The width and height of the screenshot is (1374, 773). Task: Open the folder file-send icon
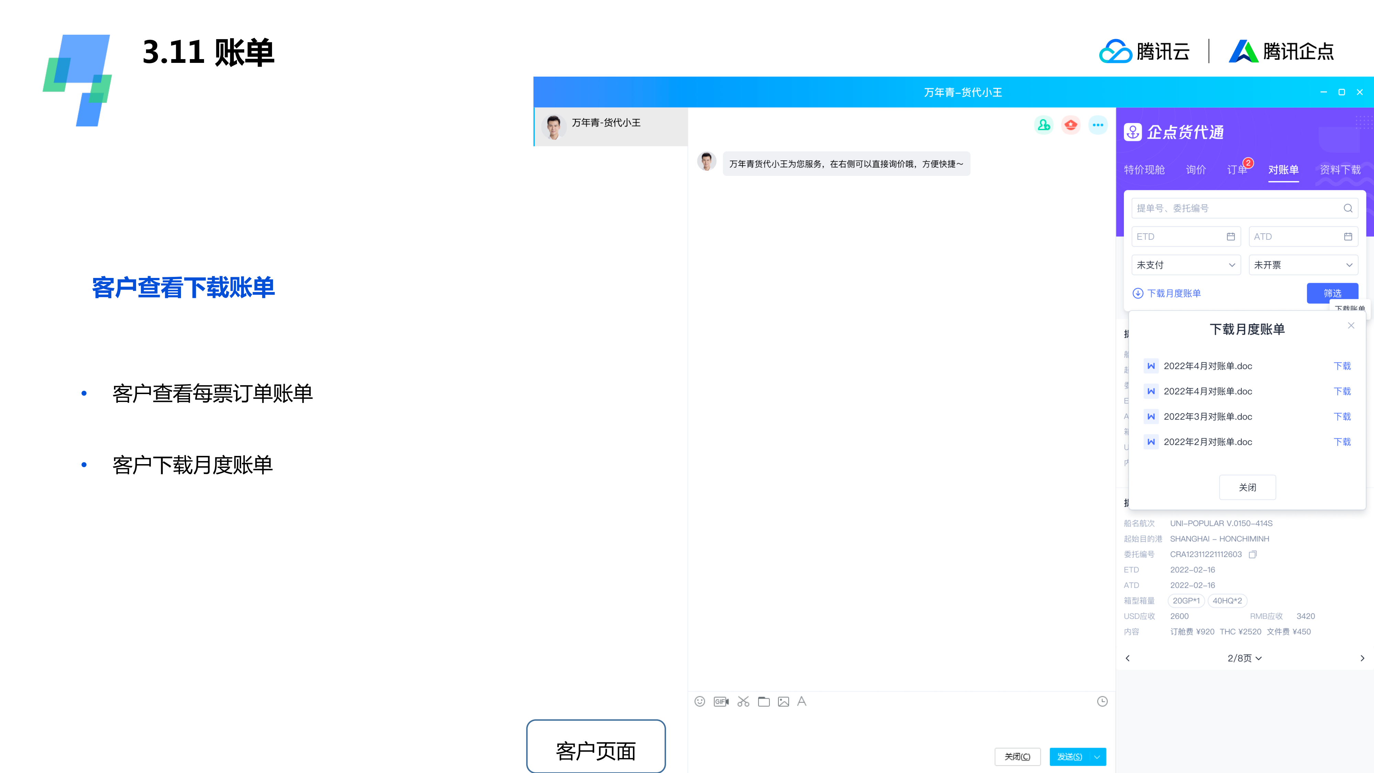tap(764, 702)
